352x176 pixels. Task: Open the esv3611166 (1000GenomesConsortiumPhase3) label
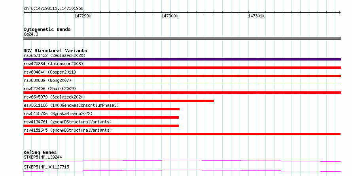[x=71, y=105]
